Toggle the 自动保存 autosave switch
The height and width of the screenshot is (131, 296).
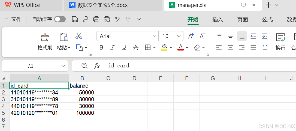pyautogui.click(x=60, y=19)
